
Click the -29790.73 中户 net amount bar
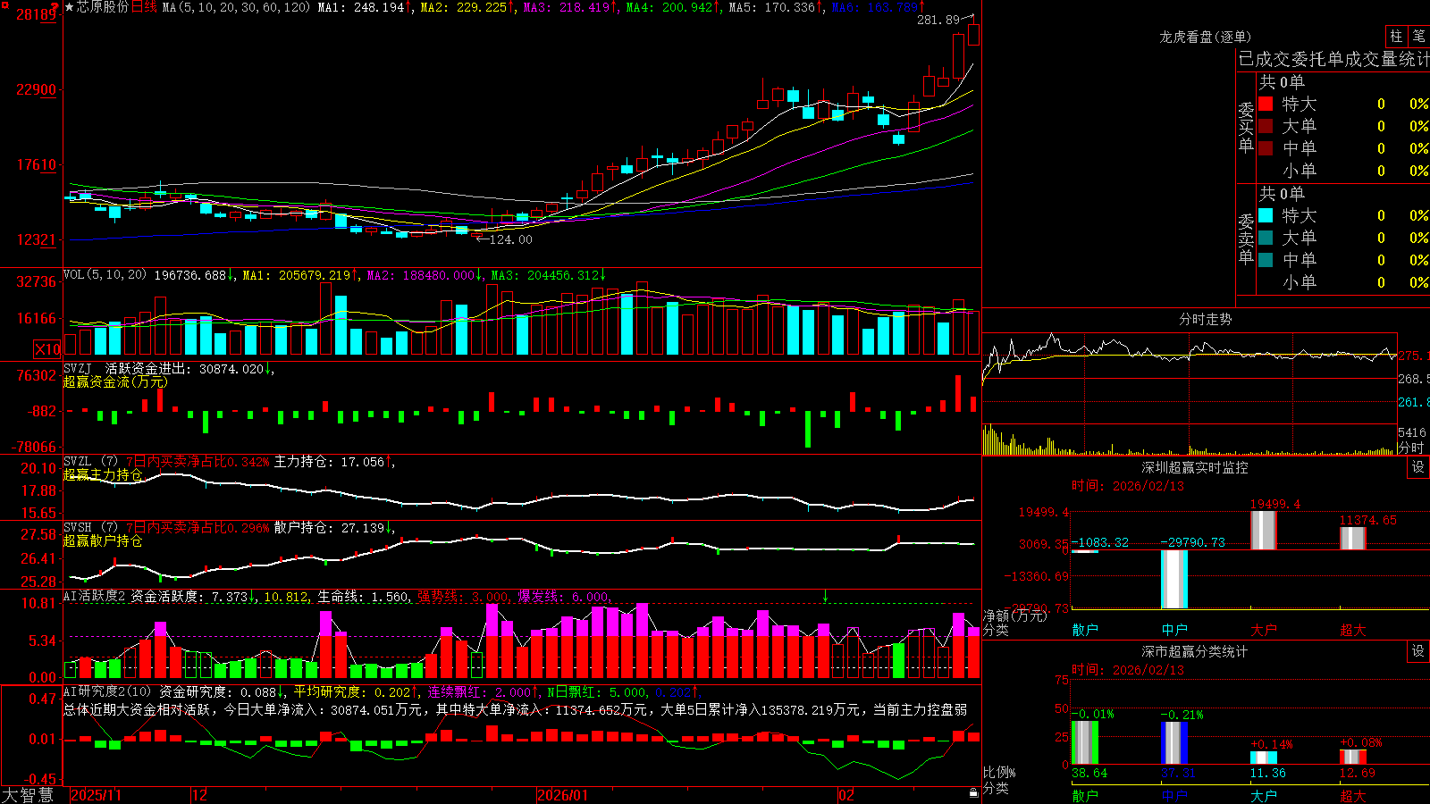pyautogui.click(x=1174, y=580)
